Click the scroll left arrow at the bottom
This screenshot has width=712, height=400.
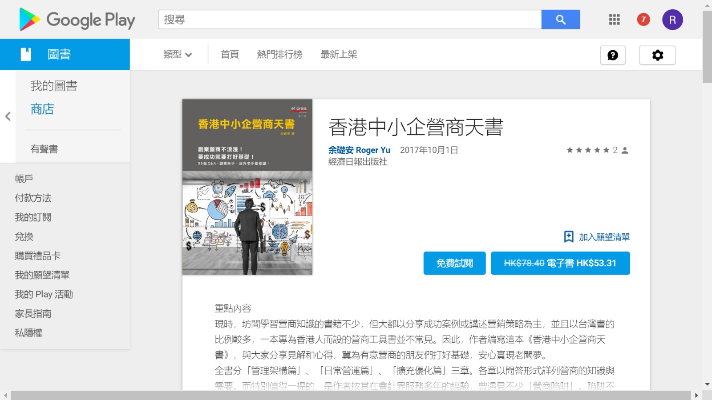(5, 395)
